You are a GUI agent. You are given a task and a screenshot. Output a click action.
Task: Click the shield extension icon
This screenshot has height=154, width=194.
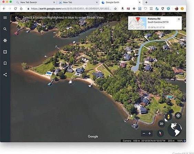pos(163,9)
